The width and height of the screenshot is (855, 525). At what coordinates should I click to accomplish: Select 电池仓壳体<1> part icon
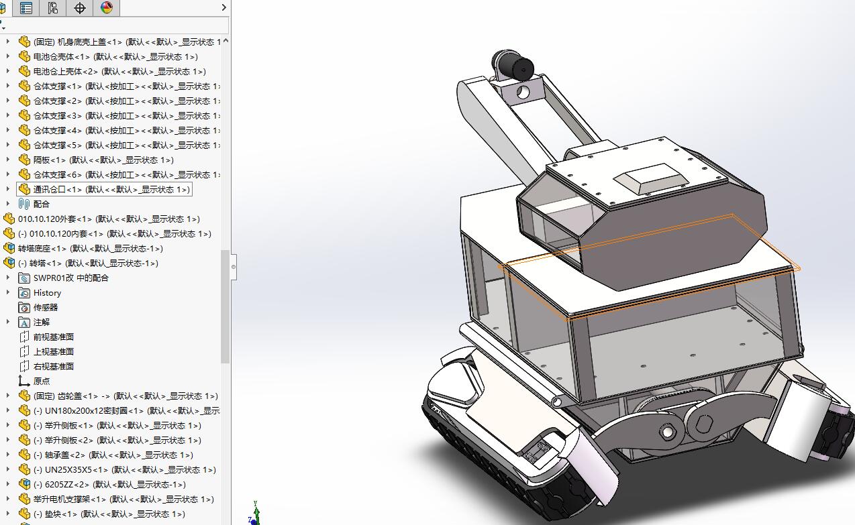click(24, 56)
